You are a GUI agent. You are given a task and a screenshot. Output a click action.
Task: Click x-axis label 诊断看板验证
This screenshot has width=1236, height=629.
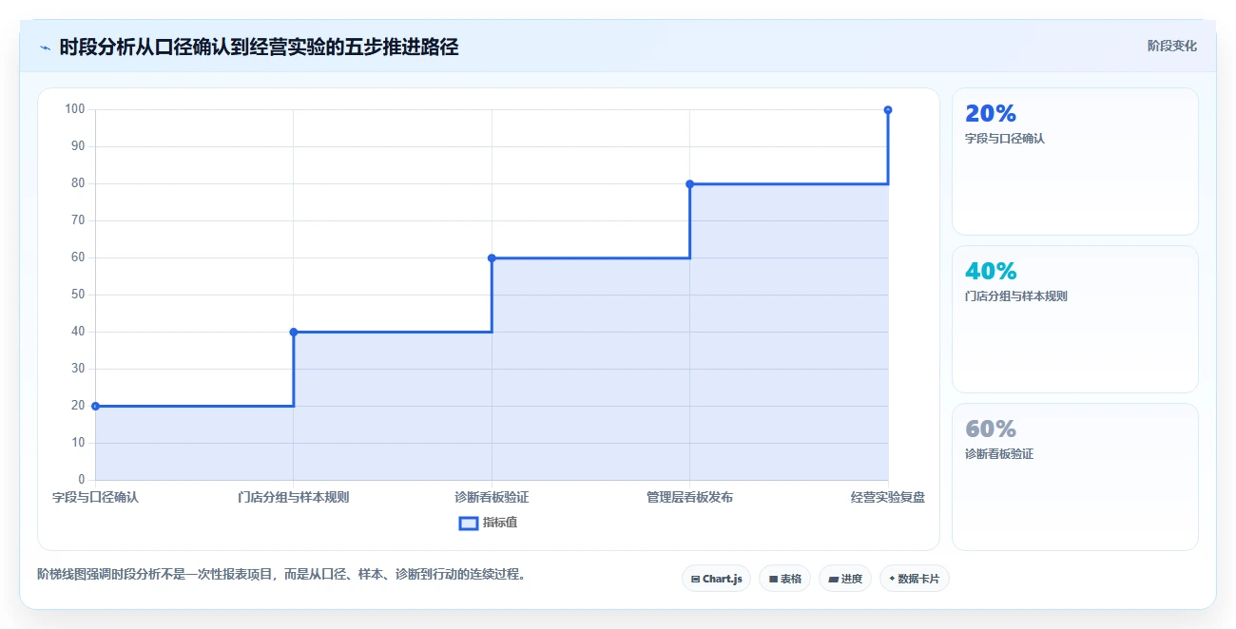(492, 497)
